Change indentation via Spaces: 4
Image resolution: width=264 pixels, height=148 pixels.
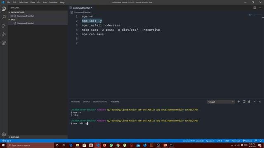(x=210, y=141)
